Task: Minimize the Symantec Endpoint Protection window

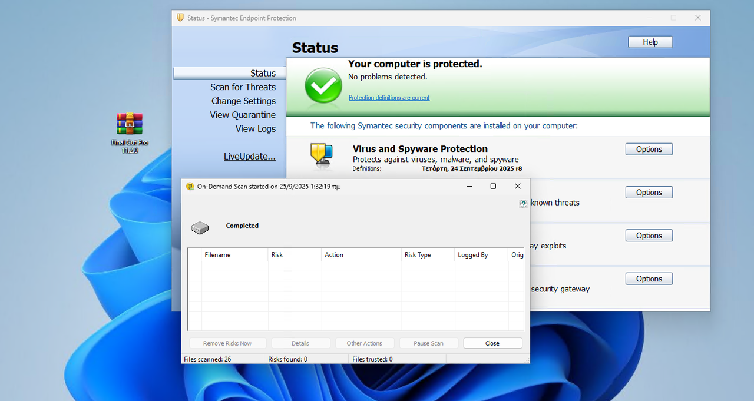Action: tap(649, 18)
